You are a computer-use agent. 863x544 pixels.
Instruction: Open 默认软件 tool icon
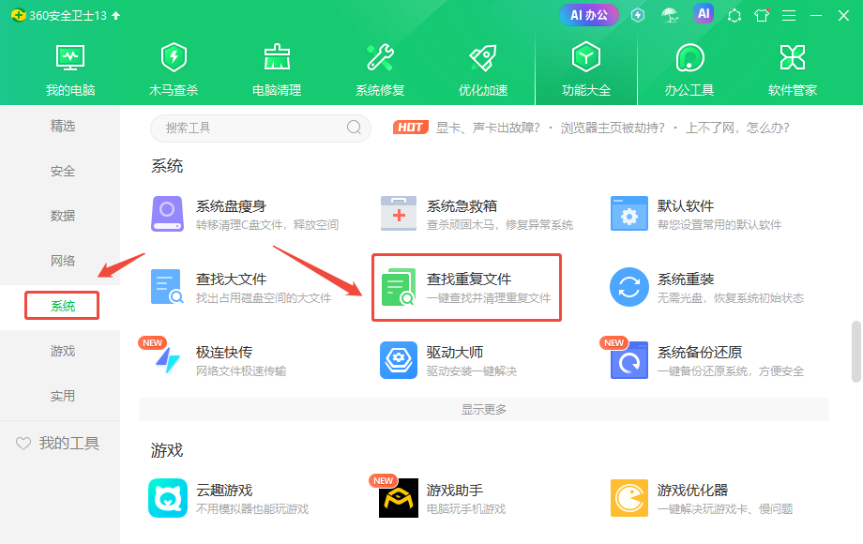(629, 214)
